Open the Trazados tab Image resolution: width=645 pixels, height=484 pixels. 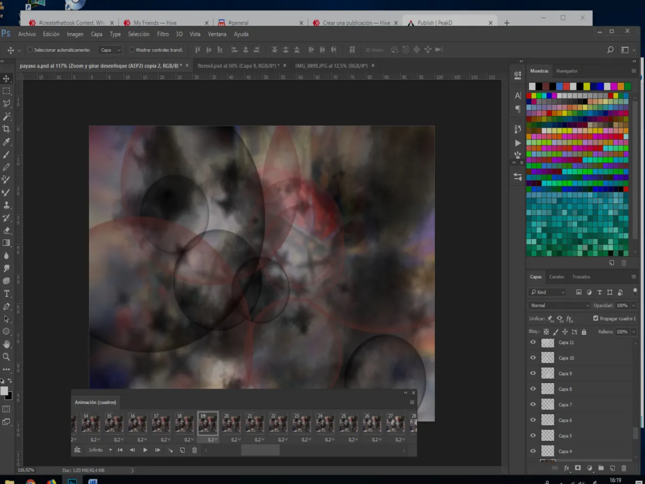(581, 277)
